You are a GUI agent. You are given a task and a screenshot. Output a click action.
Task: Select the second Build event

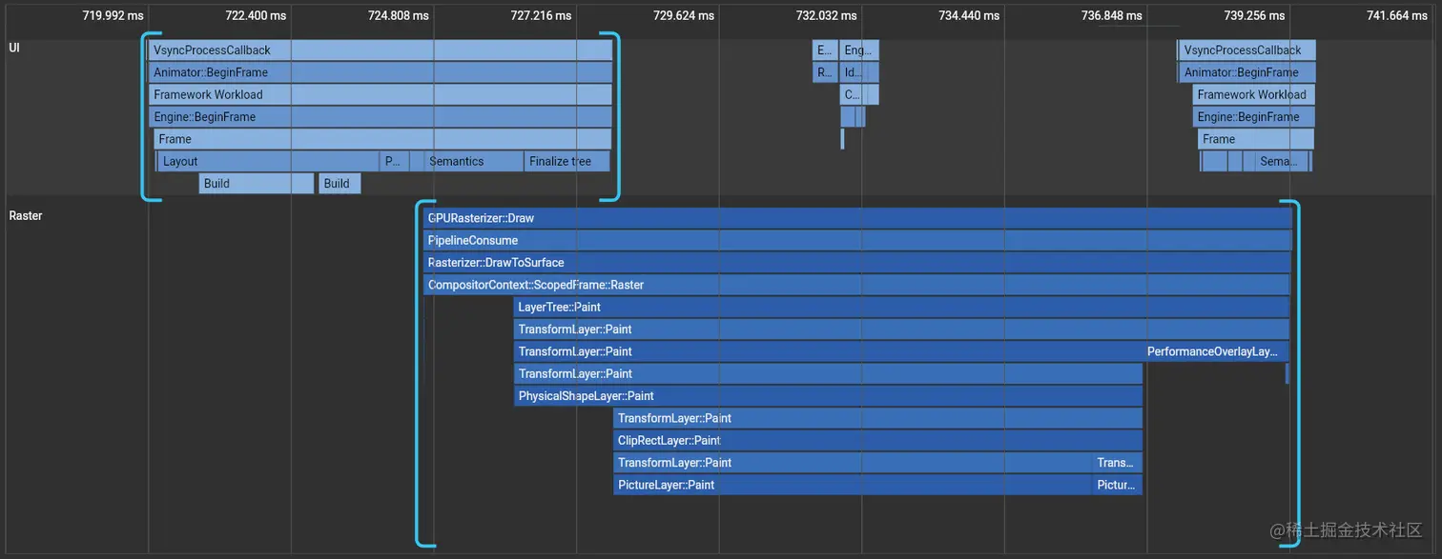[340, 183]
